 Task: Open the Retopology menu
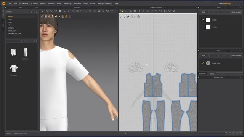(x=67, y=3)
